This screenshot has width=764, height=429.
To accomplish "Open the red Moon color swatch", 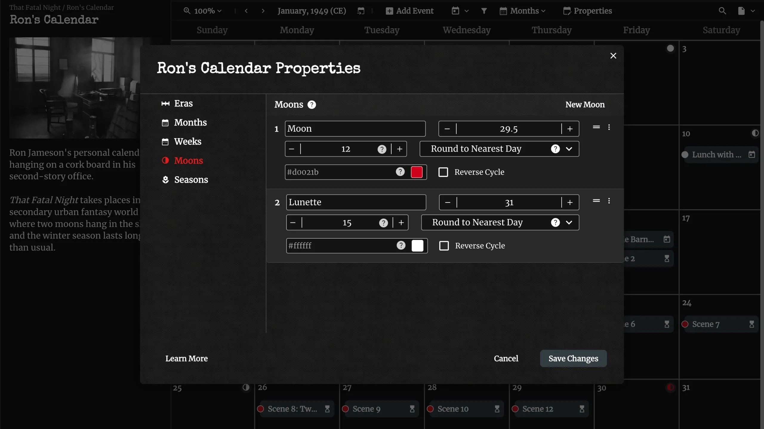I will tap(416, 172).
